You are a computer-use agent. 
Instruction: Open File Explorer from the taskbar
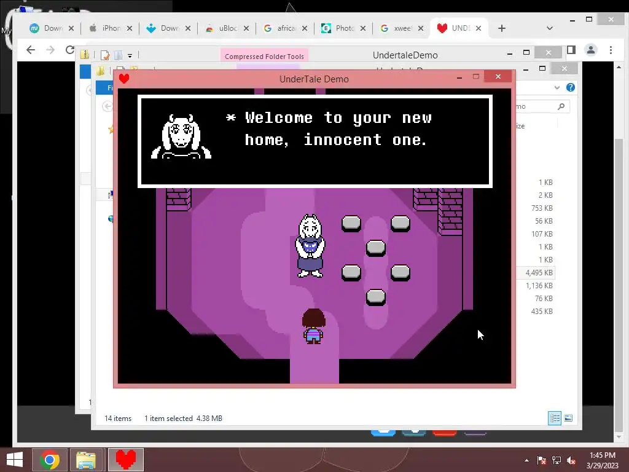pyautogui.click(x=86, y=460)
